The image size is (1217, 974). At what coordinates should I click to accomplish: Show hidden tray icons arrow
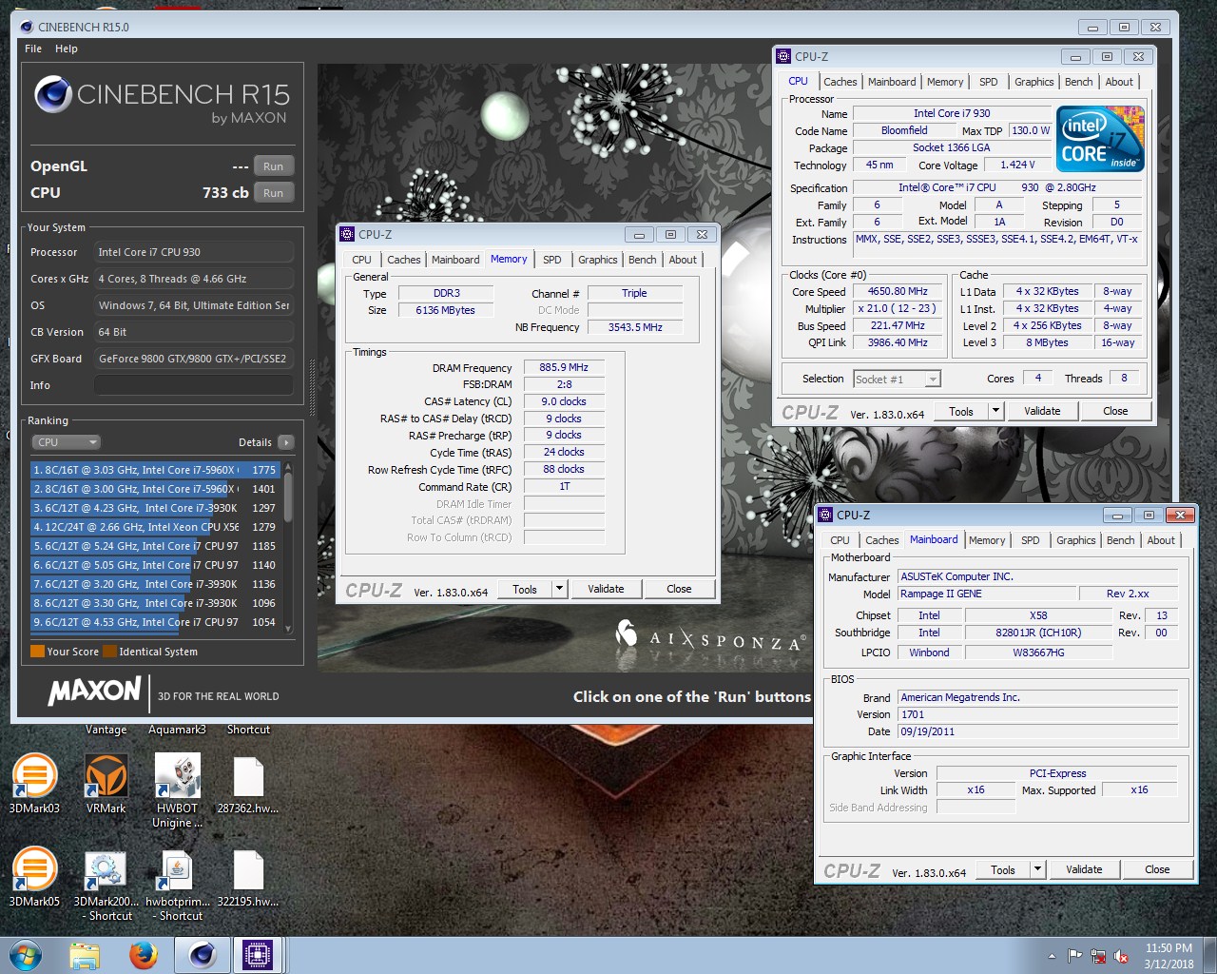(1052, 956)
